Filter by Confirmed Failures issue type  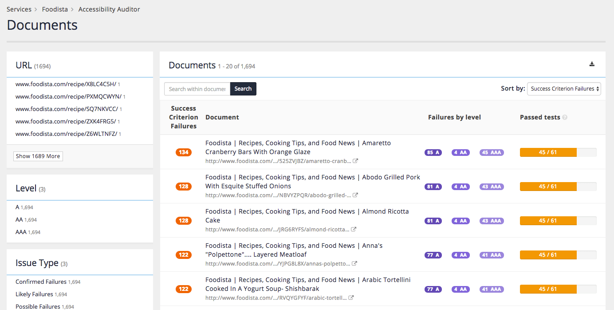click(41, 282)
